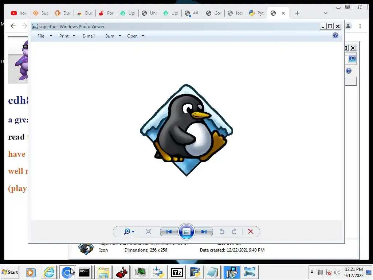Click help icon in the Explorer window behind
Screen dimensions: 373x280
coord(349,71)
